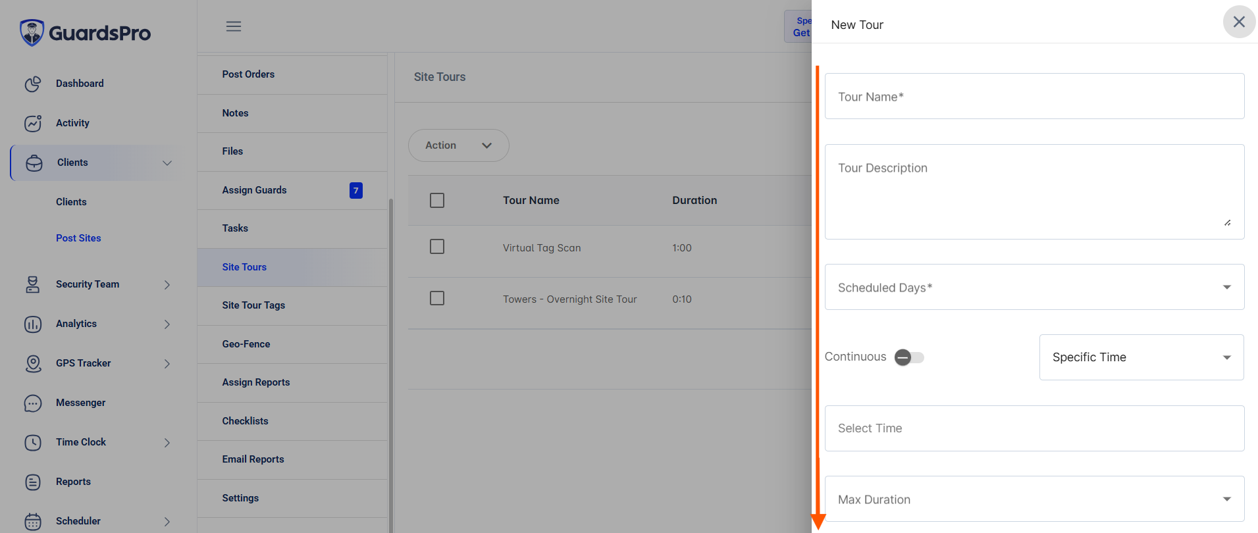Click the Security Team guard icon
1258x533 pixels.
(33, 284)
